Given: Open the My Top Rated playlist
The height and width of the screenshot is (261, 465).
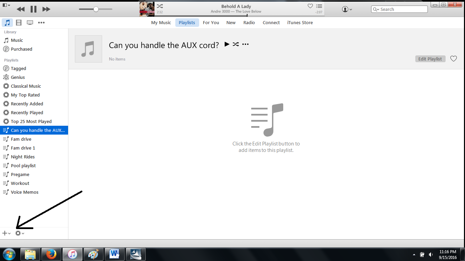Looking at the screenshot, I should click(34, 95).
